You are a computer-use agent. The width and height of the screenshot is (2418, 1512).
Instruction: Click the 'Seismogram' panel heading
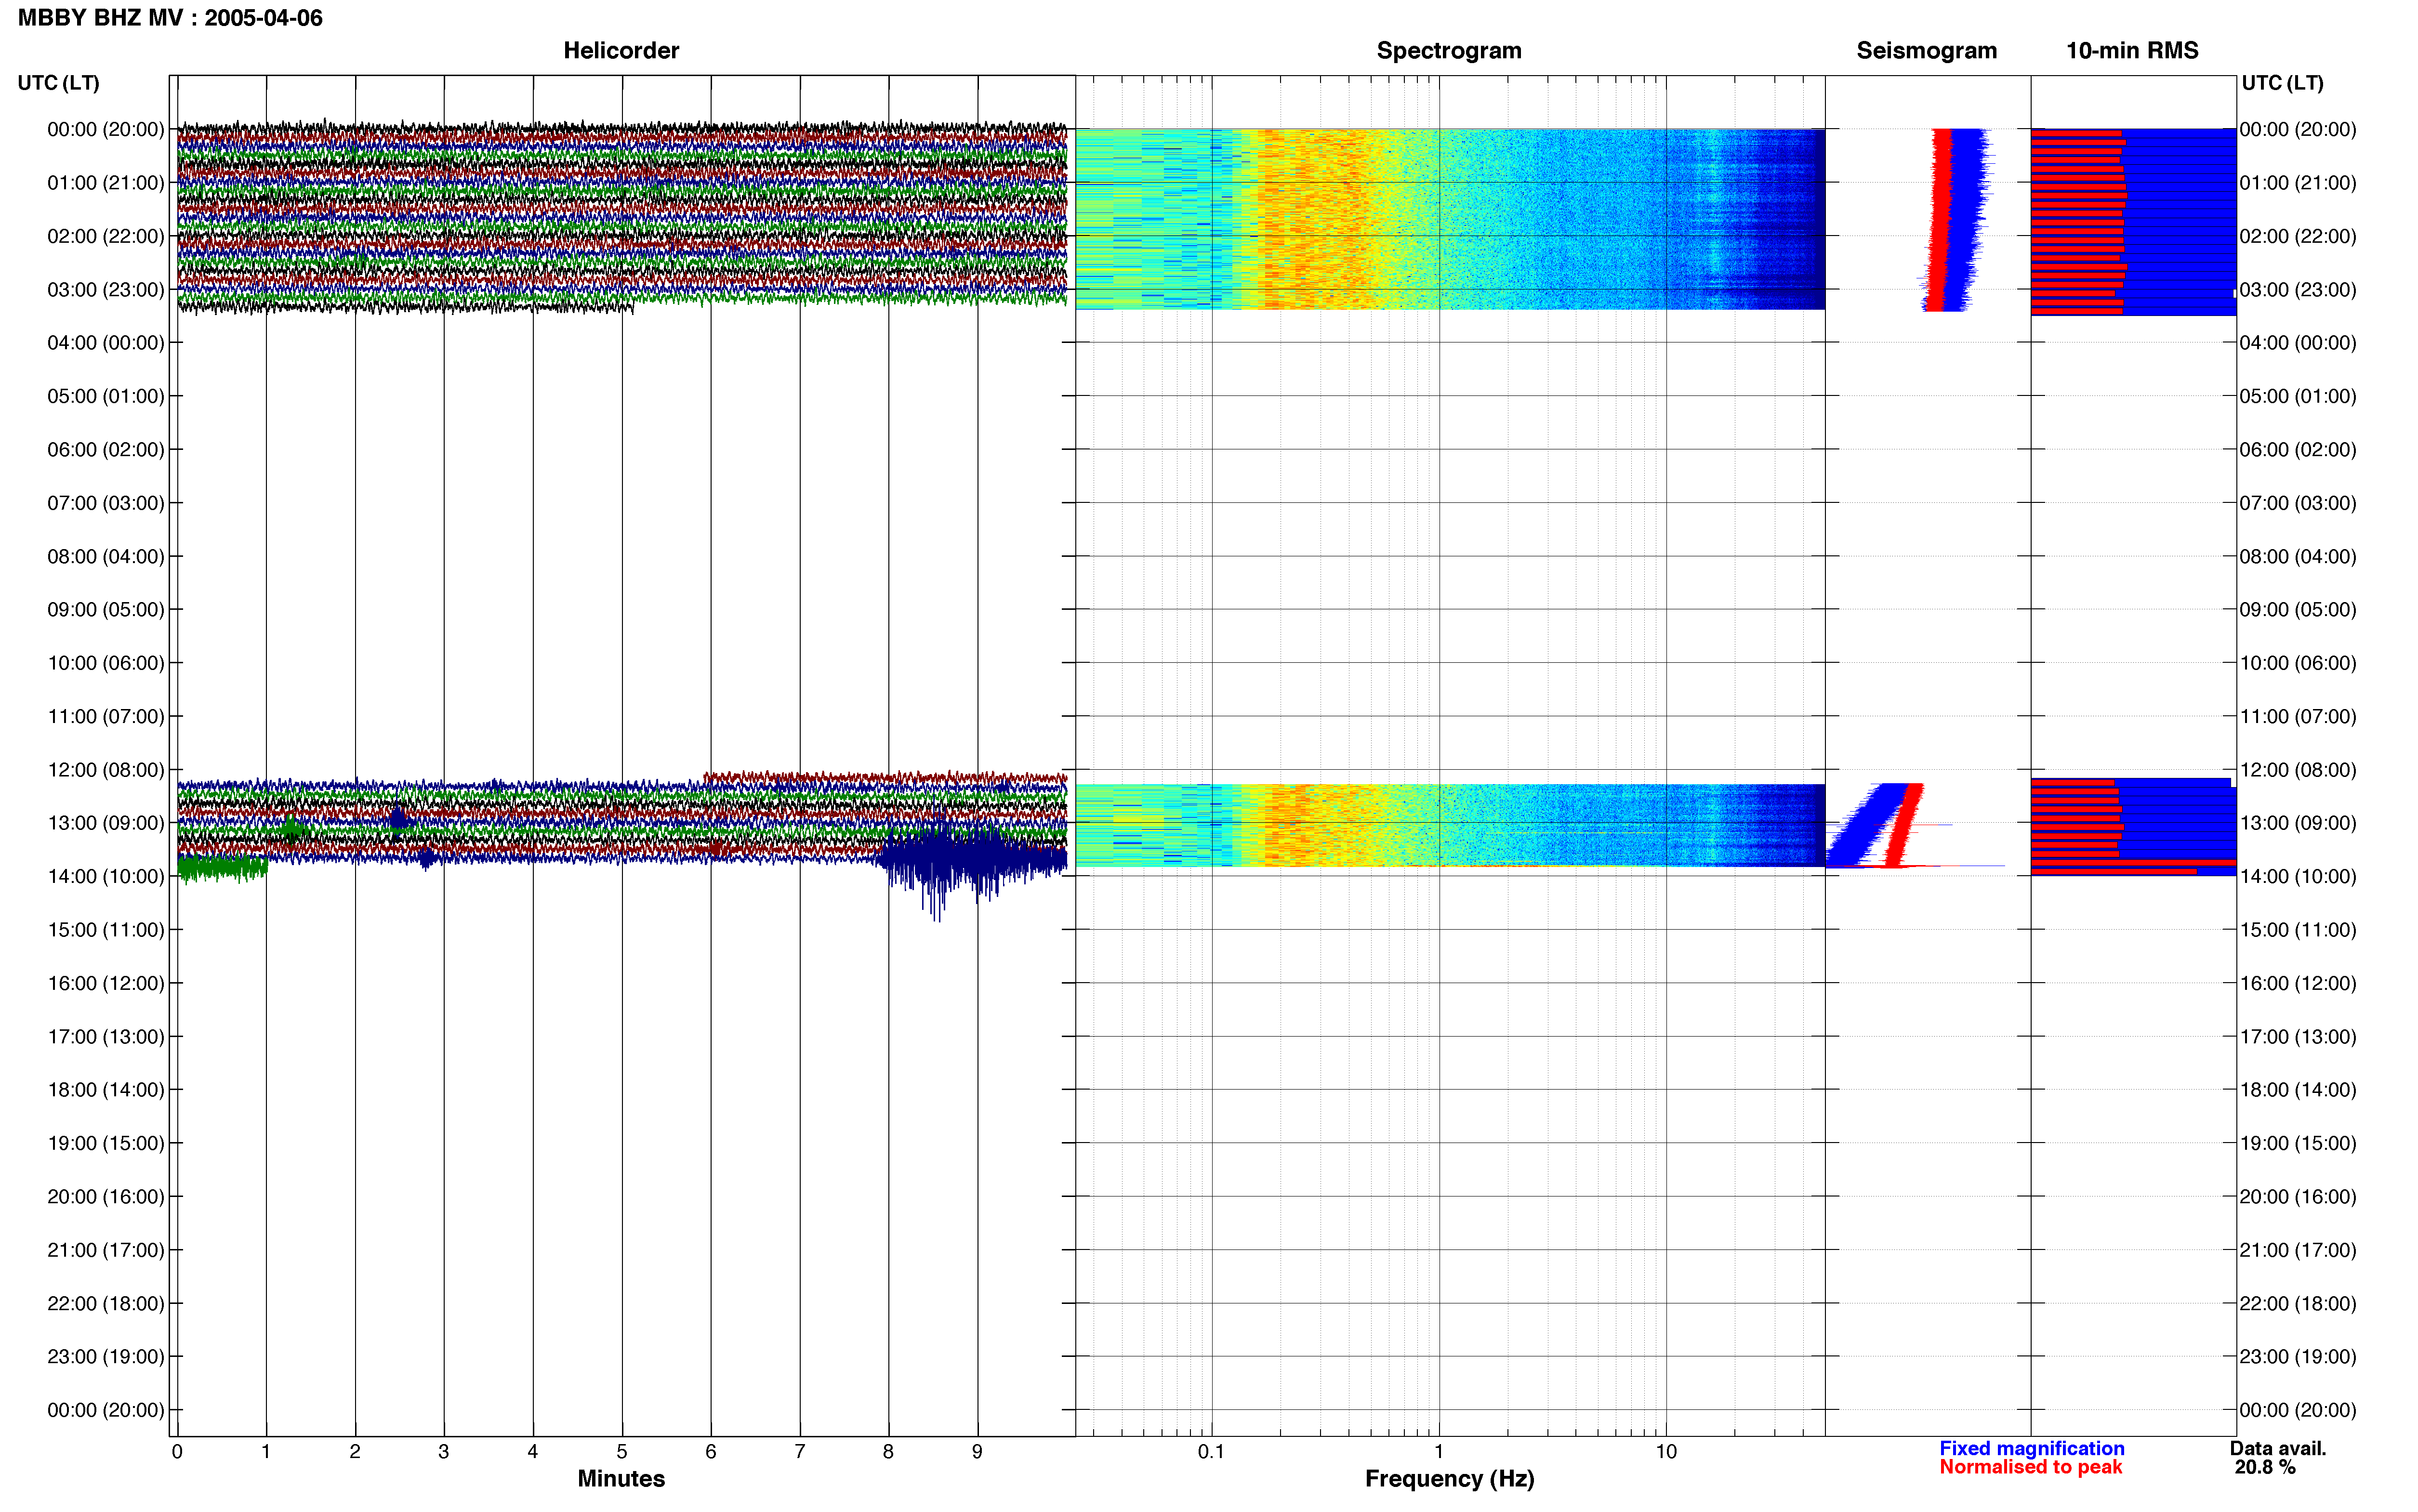point(1926,50)
